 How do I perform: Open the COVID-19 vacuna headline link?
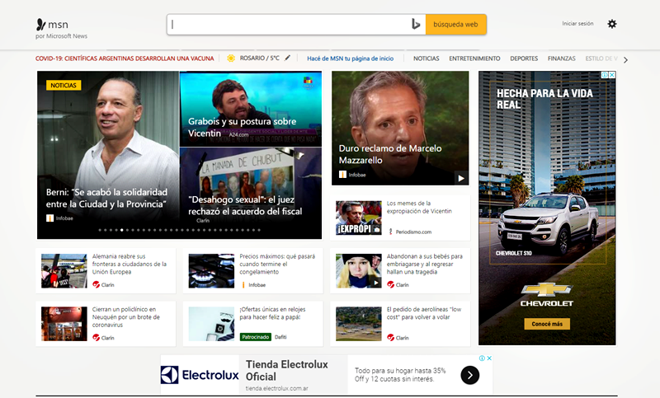[125, 59]
